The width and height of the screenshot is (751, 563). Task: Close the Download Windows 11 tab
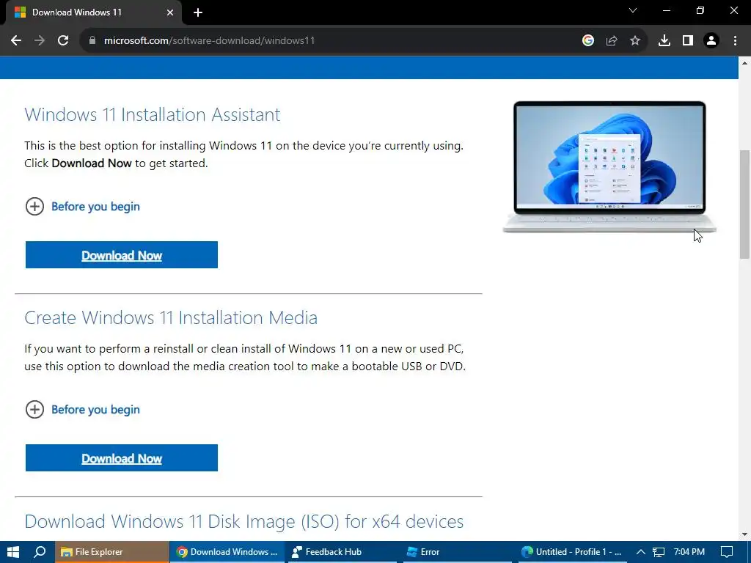(170, 12)
